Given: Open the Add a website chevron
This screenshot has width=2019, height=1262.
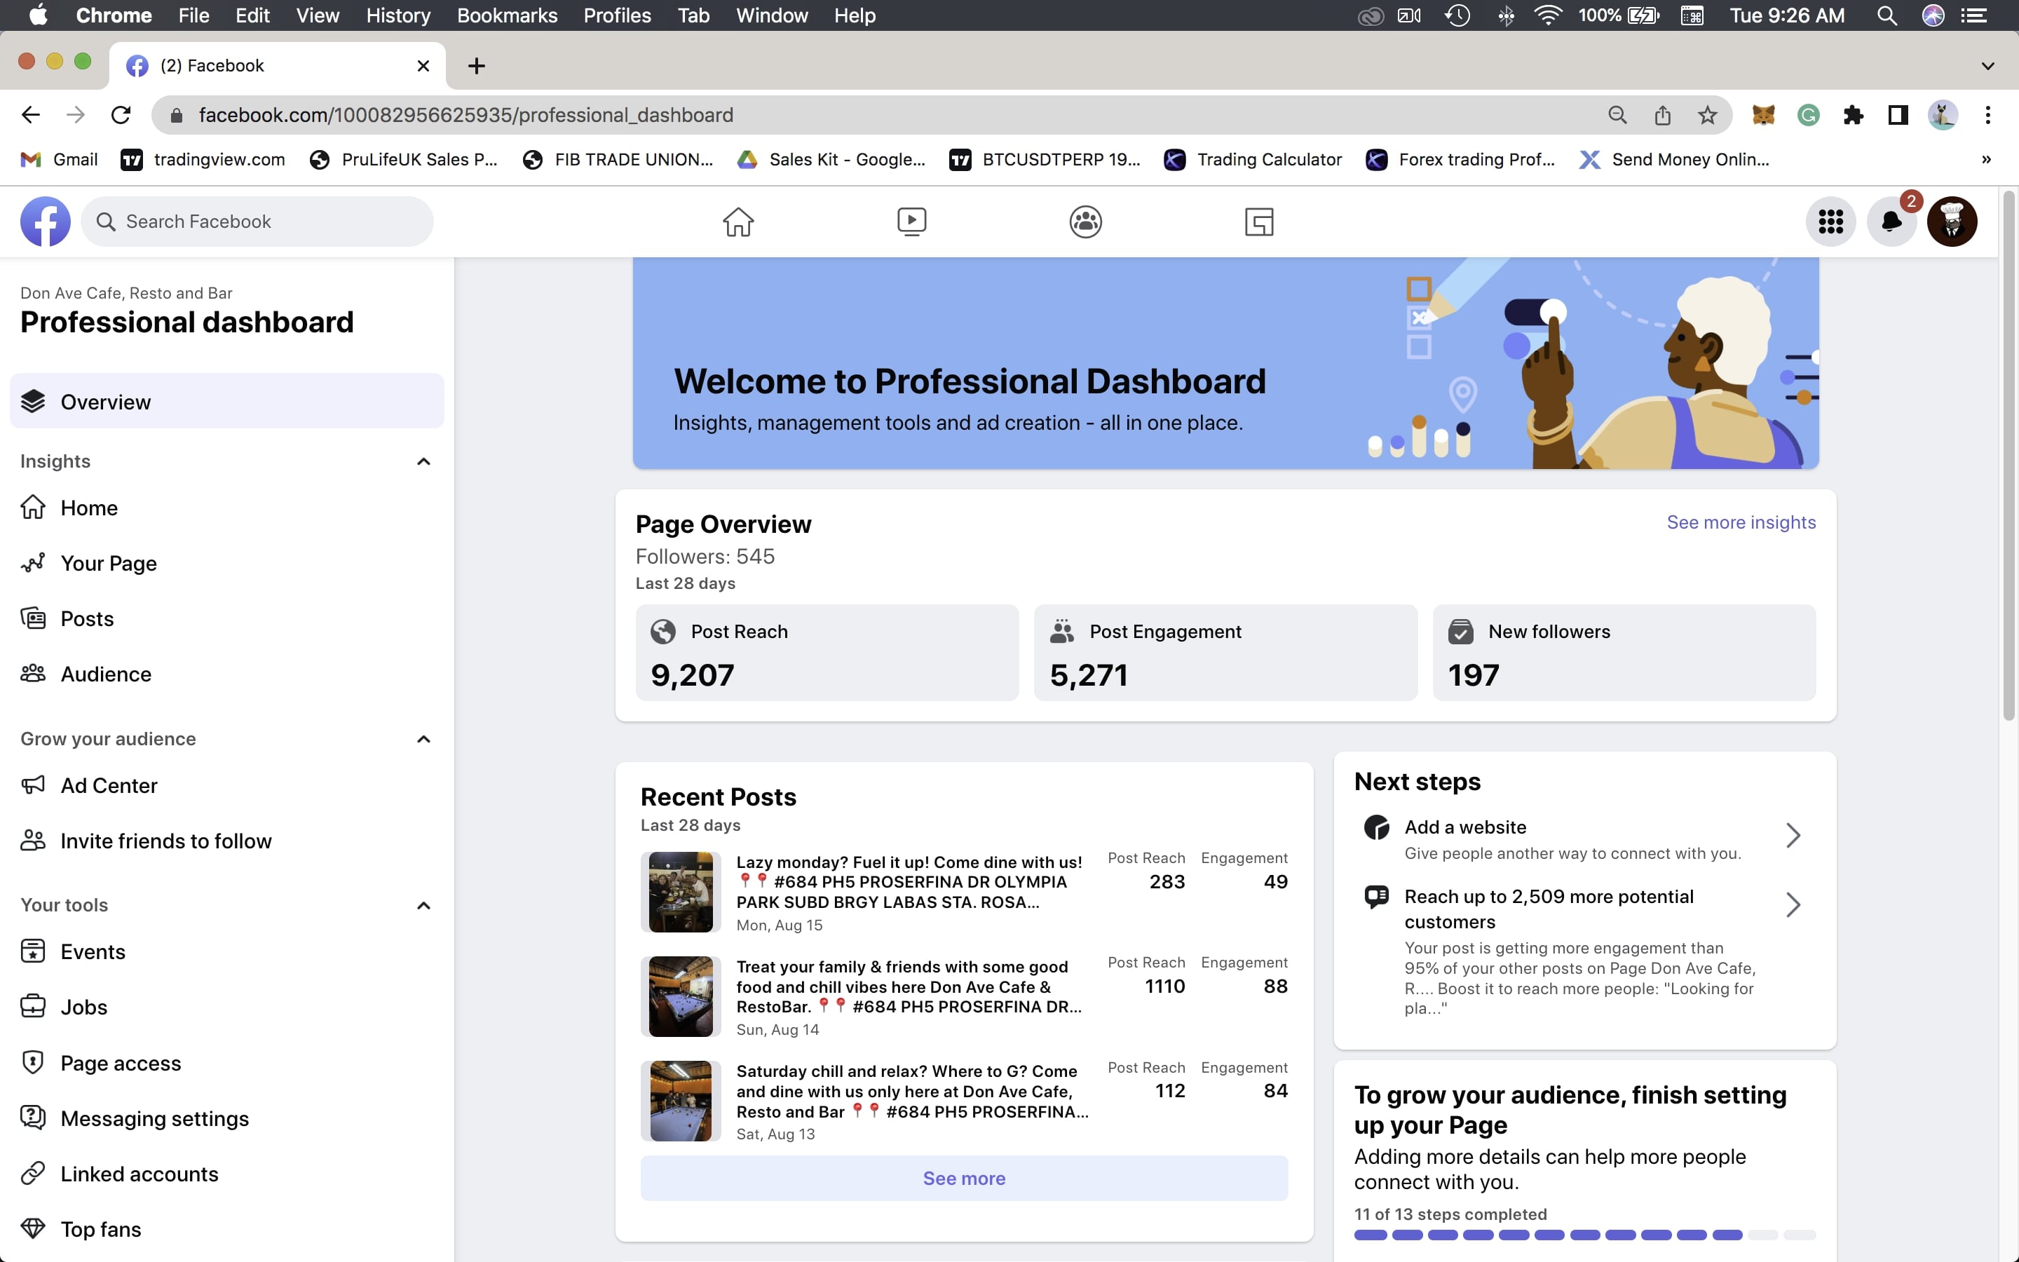Looking at the screenshot, I should coord(1792,836).
